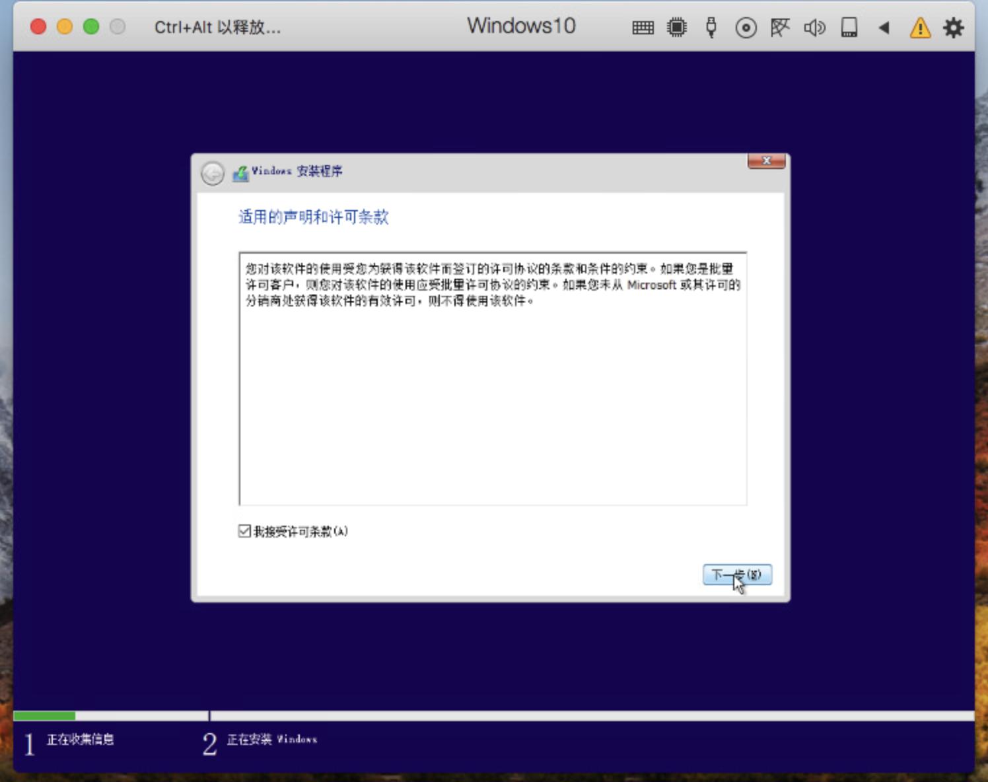Image resolution: width=988 pixels, height=782 pixels.
Task: Click the yellow warning triangle icon
Action: click(x=919, y=27)
